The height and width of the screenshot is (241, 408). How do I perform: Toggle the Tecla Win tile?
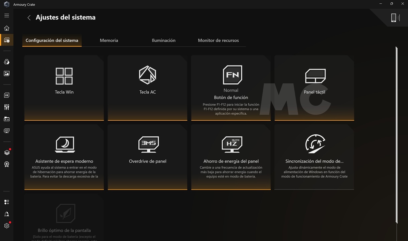tap(64, 88)
